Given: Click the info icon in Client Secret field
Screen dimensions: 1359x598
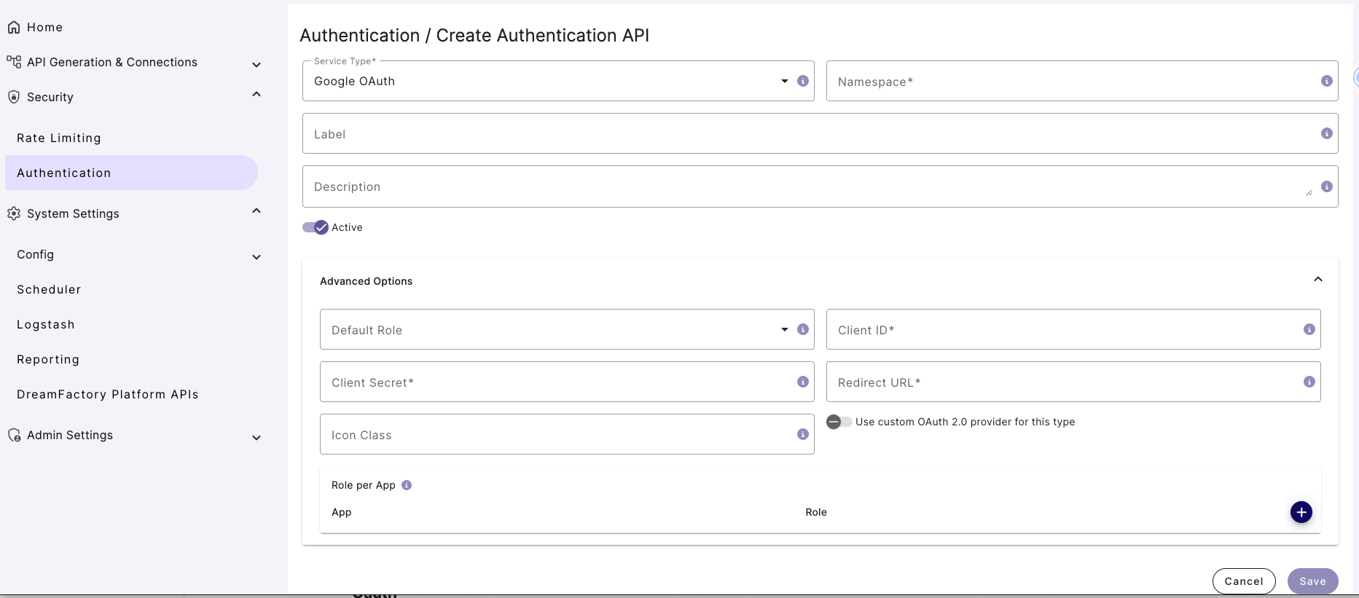Looking at the screenshot, I should [x=802, y=382].
